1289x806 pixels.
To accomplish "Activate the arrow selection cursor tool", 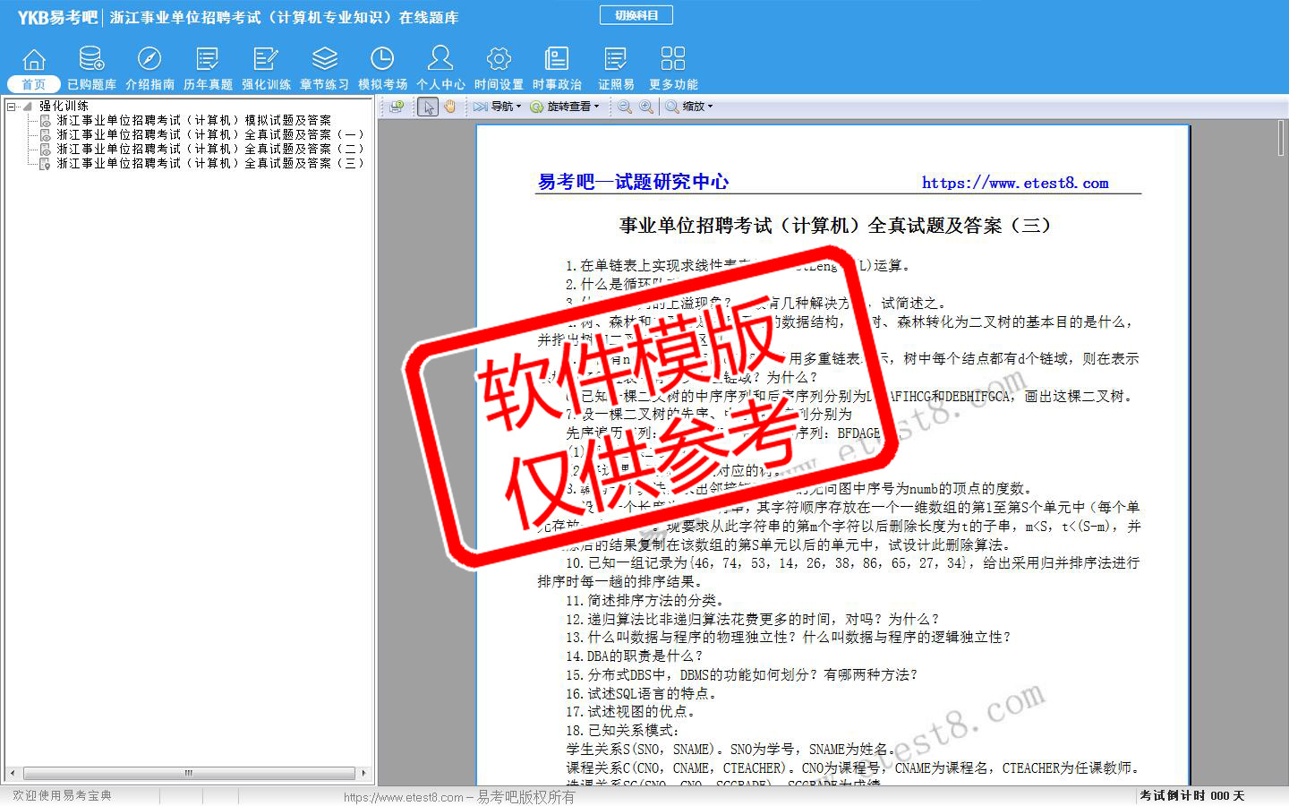I will pos(428,107).
